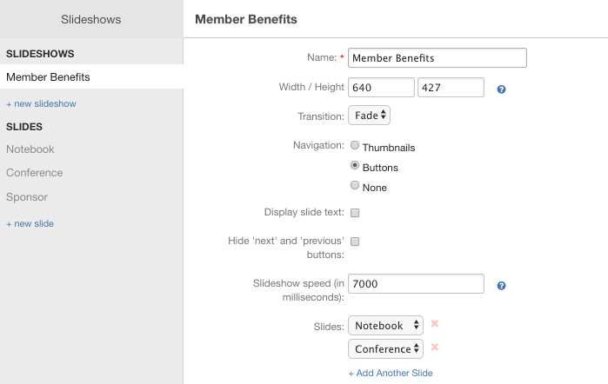608x384 pixels.
Task: Open the Notebook slide dropdown
Action: (x=385, y=326)
